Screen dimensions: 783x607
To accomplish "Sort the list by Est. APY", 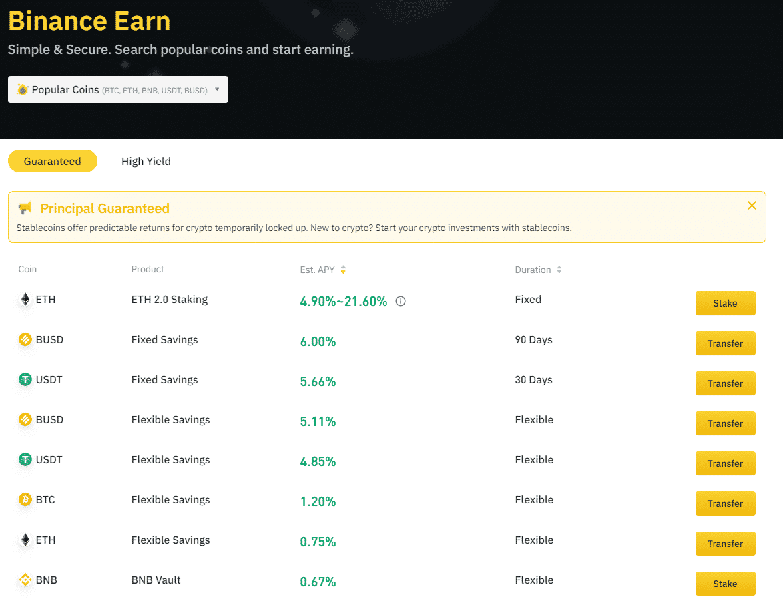I will pos(343,270).
